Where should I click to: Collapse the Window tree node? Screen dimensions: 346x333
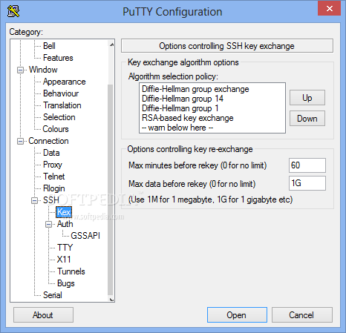[20, 70]
